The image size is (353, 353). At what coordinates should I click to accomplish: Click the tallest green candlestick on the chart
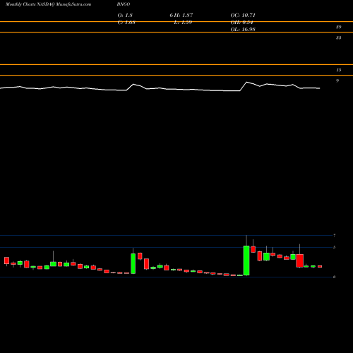click(x=246, y=261)
